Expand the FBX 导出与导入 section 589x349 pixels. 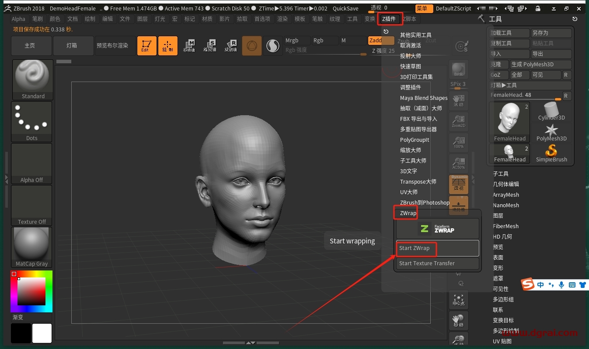click(418, 119)
